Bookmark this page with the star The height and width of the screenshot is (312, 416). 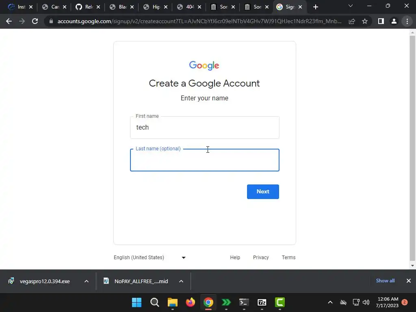[365, 21]
